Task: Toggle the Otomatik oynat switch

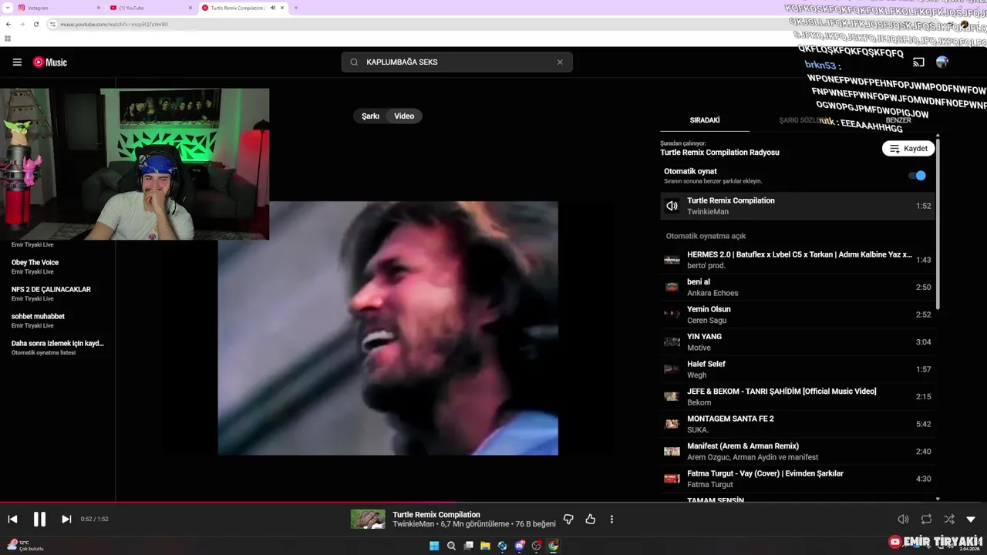Action: tap(917, 176)
